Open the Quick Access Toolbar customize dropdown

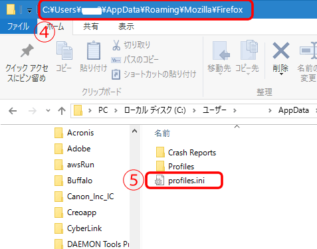(29, 10)
